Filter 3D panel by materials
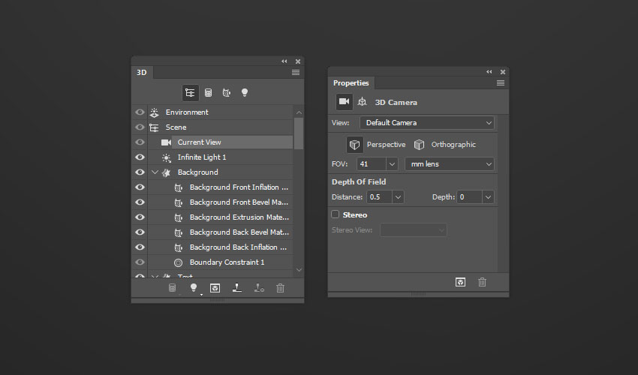 227,93
